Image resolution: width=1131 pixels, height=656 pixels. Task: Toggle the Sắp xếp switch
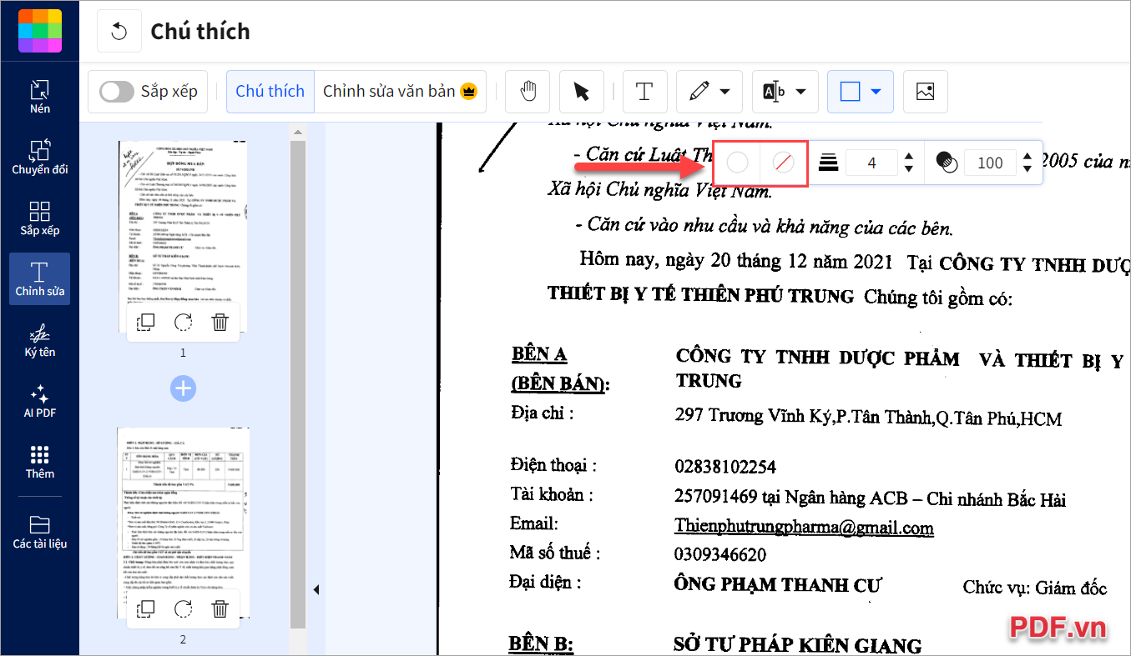[116, 91]
